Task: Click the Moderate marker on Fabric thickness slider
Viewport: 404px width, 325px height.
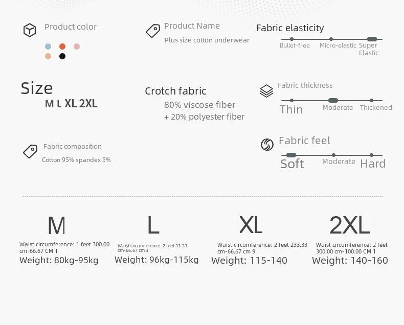Action: pyautogui.click(x=333, y=101)
